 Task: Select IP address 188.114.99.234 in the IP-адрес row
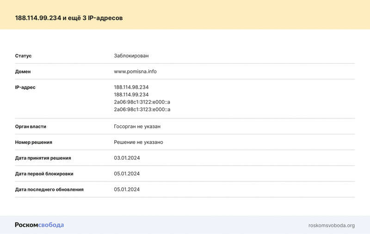coord(131,94)
